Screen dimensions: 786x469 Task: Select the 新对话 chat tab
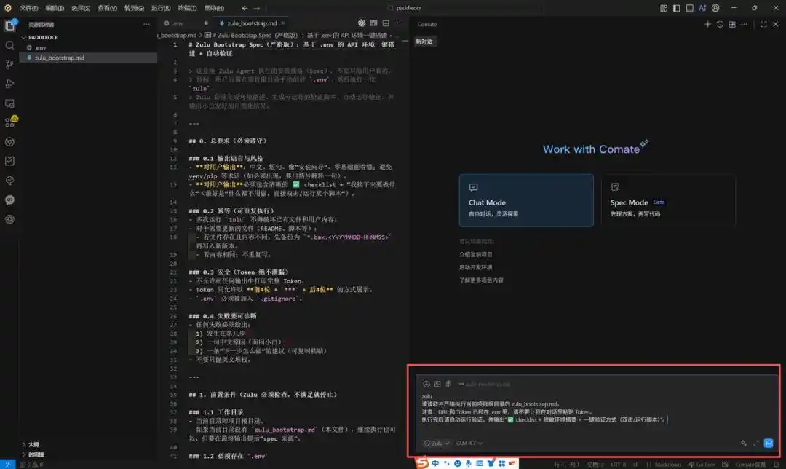424,42
